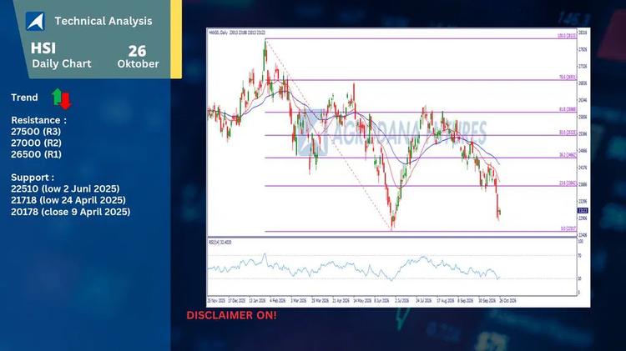The image size is (626, 351).
Task: Click the Support heading
Action: (33, 178)
